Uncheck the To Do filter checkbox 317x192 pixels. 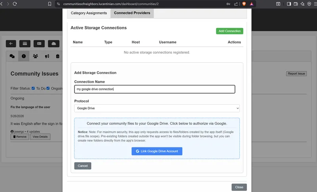click(33, 88)
